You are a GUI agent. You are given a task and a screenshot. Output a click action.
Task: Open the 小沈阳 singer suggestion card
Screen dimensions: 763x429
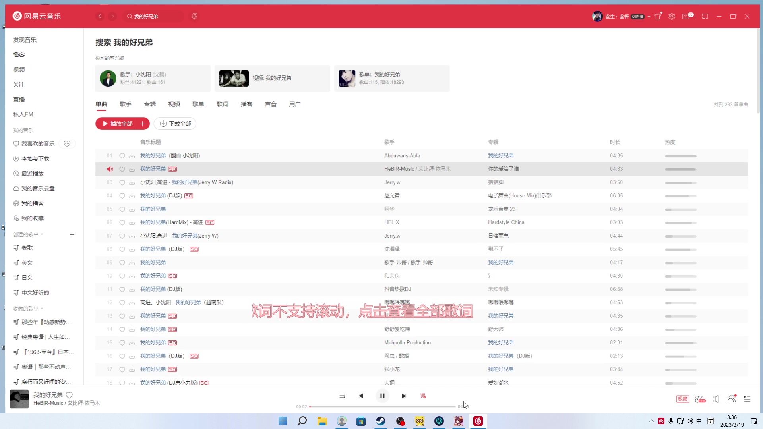153,78
